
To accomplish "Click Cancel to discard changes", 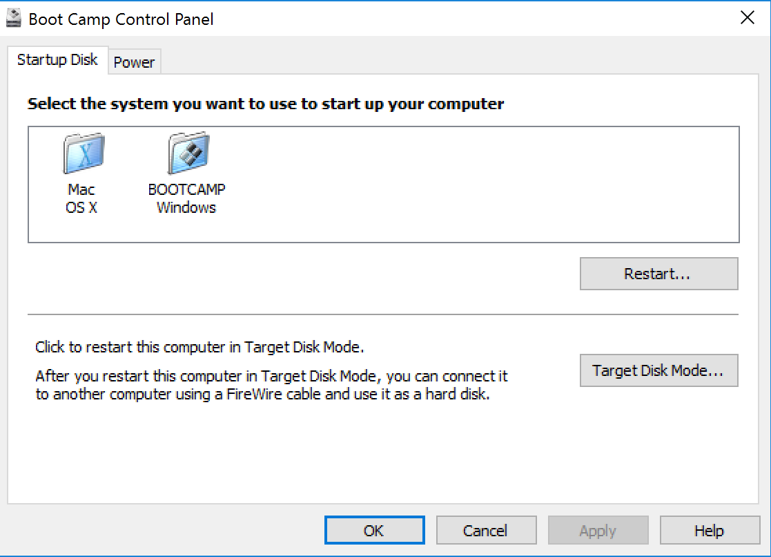I will (486, 531).
